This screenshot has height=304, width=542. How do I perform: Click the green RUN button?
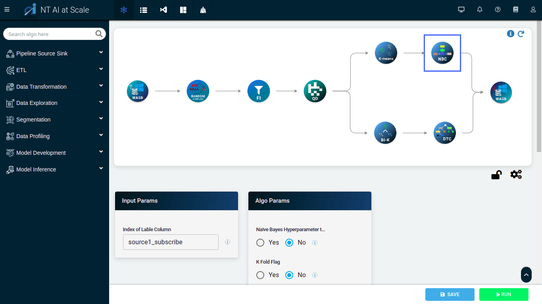504,294
